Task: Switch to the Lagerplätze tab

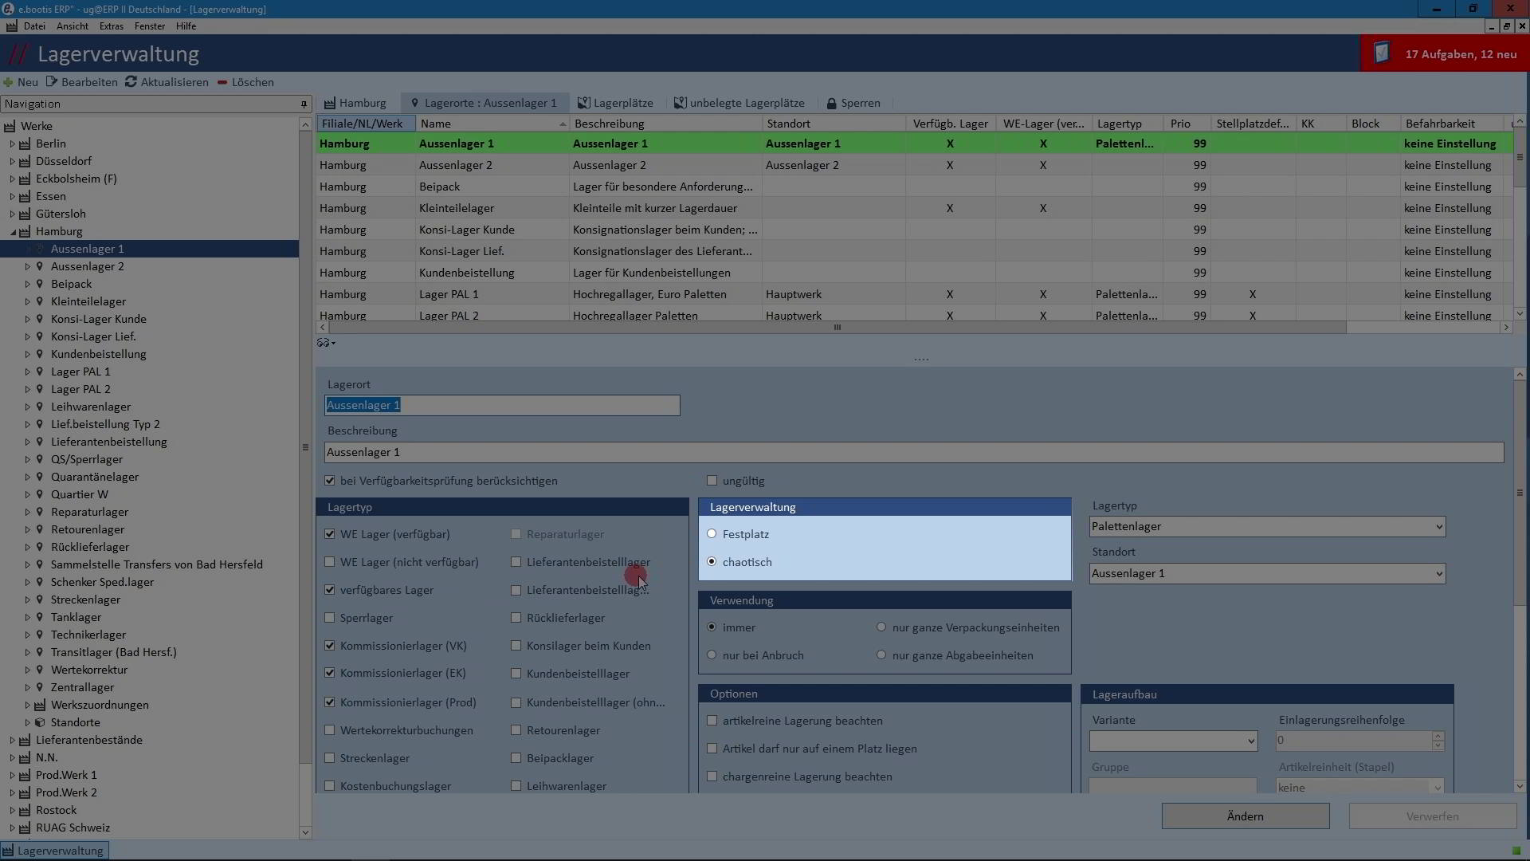Action: pyautogui.click(x=615, y=103)
